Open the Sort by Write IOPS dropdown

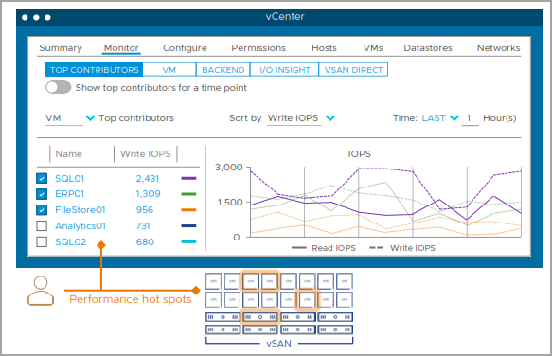point(330,118)
